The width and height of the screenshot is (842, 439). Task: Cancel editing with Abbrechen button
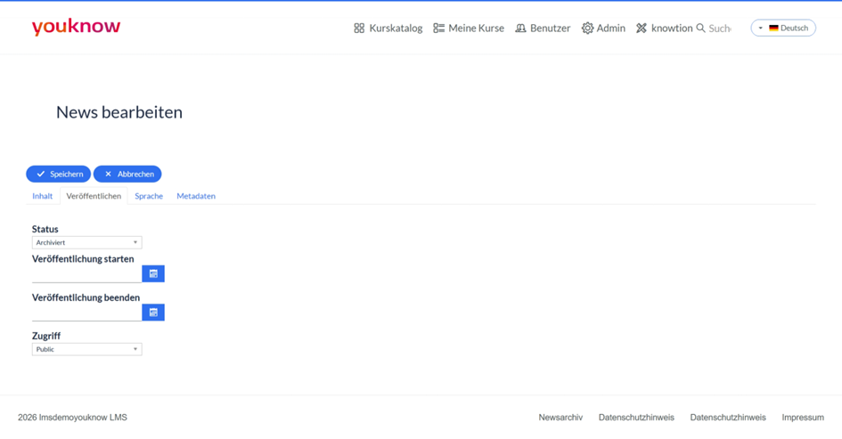[127, 174]
